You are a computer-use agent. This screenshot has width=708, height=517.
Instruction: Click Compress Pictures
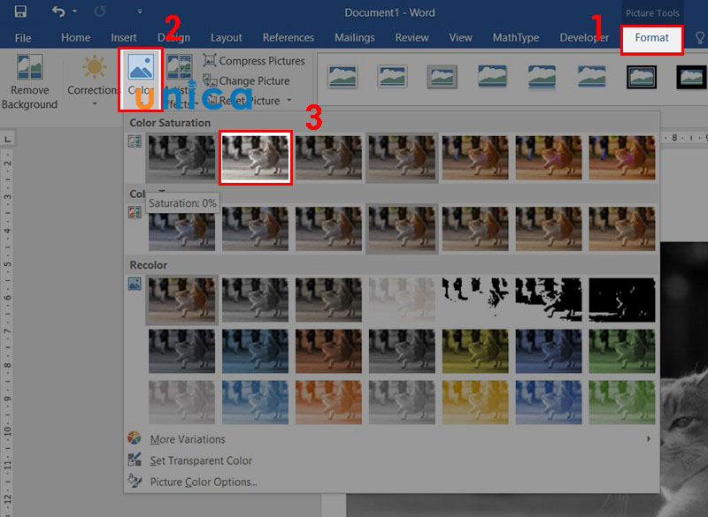[x=254, y=60]
